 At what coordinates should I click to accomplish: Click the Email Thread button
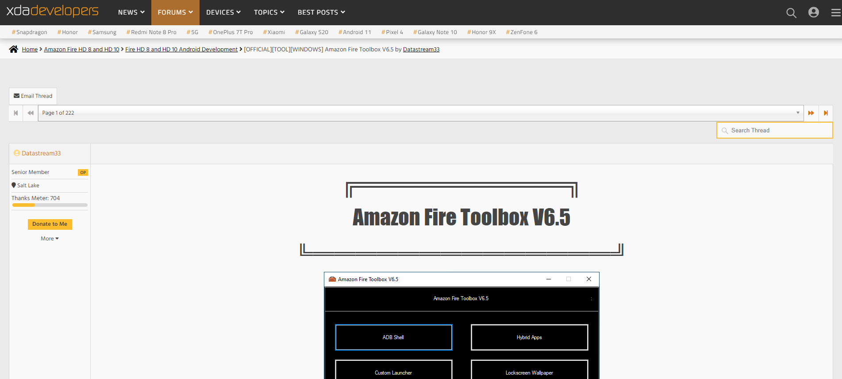coord(33,96)
